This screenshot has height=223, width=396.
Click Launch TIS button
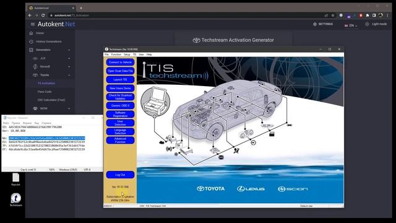(x=120, y=80)
